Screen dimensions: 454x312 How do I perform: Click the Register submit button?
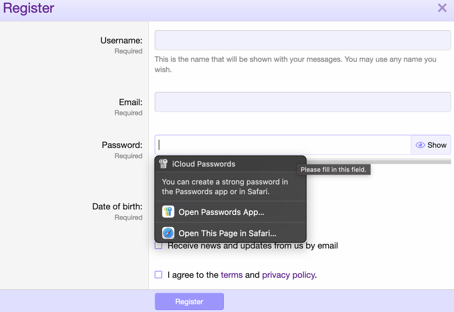tap(189, 301)
